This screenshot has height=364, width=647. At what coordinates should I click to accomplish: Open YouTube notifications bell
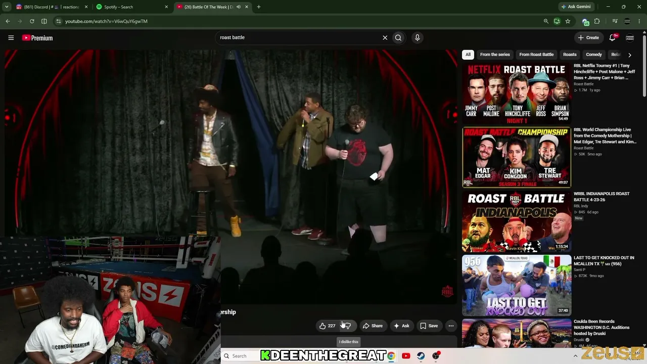[x=612, y=37]
